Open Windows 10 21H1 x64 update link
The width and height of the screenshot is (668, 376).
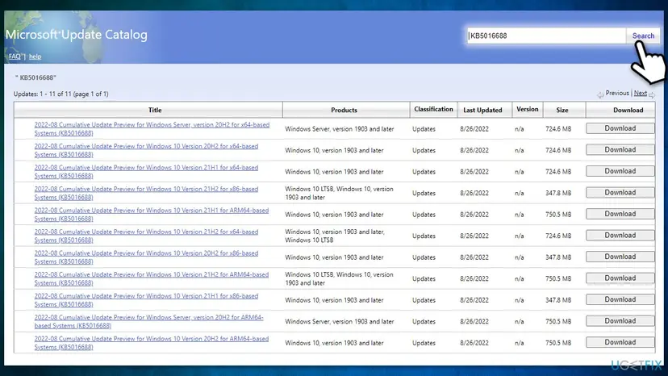click(x=146, y=171)
